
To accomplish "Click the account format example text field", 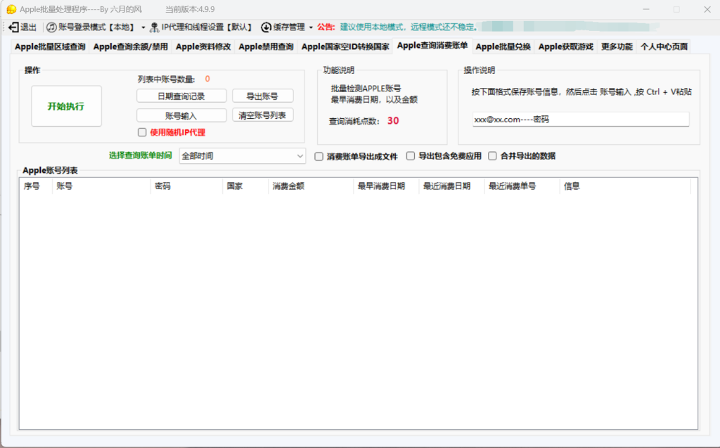I will click(580, 120).
